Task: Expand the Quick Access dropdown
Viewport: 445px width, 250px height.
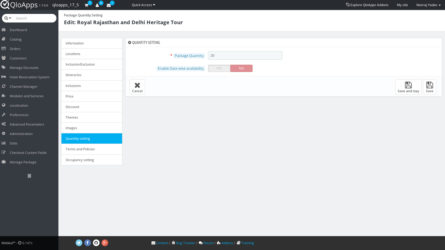Action: coord(143,5)
